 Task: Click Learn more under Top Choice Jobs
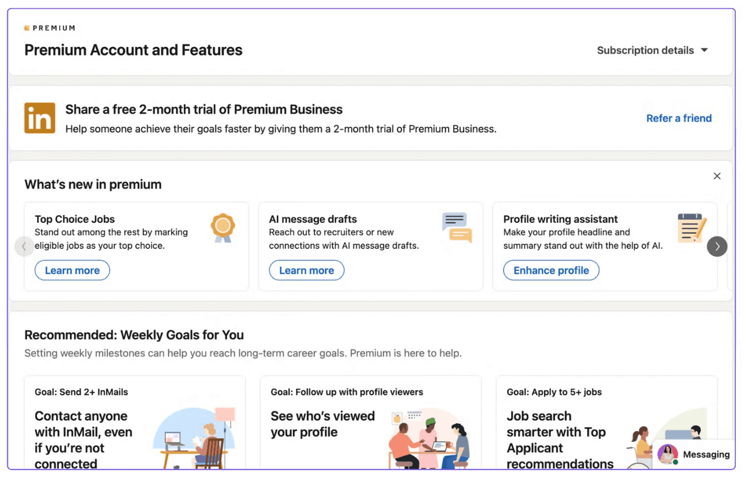[x=72, y=271]
